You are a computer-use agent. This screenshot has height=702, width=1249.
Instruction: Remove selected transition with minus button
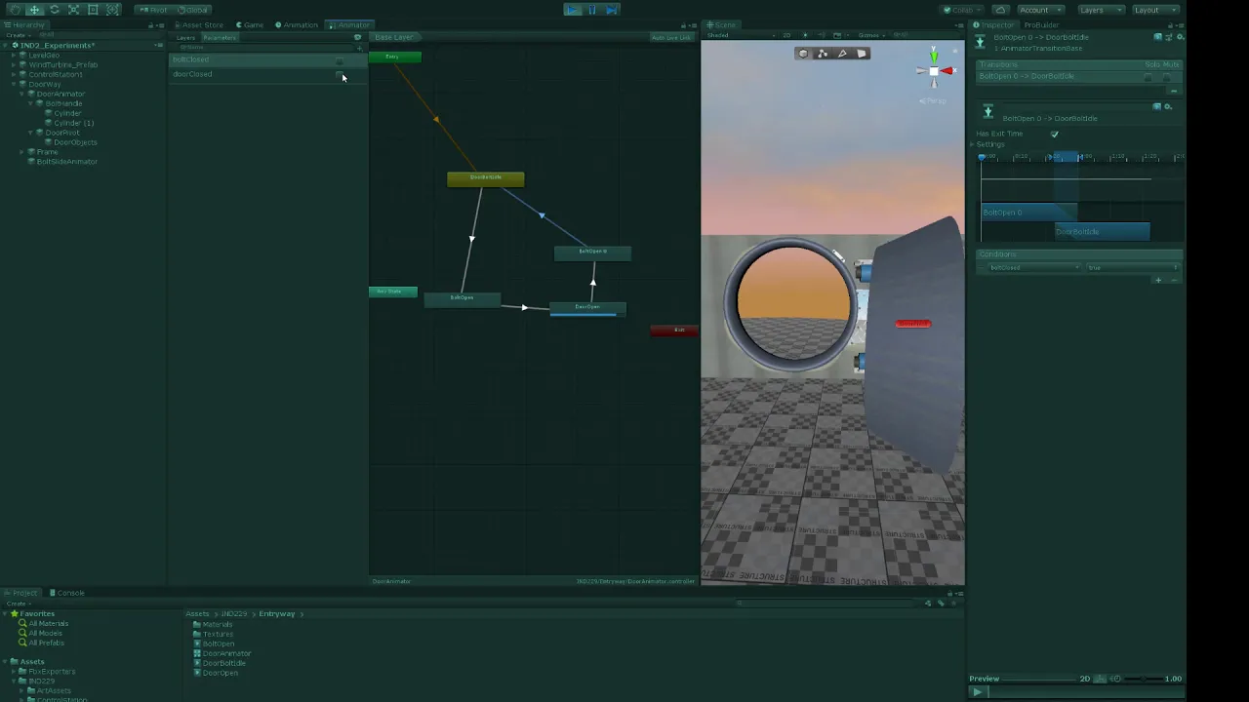click(1174, 91)
